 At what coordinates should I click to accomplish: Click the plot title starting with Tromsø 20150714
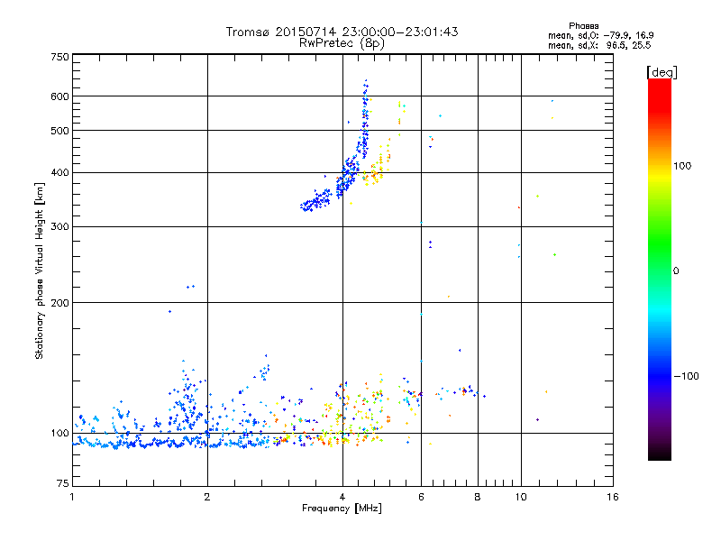tap(342, 32)
